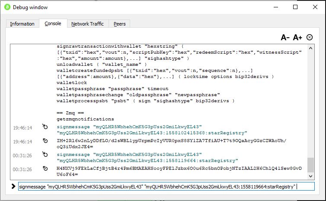Click the console scrollbar thumb

click(310, 165)
